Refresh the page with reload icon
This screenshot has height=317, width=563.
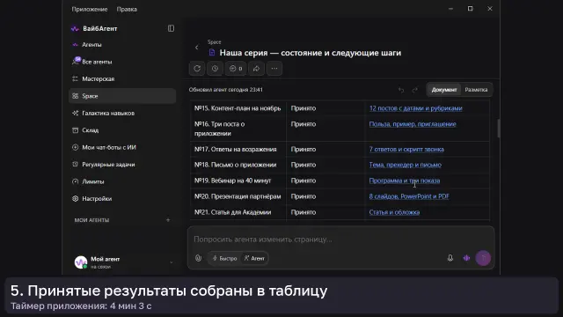tap(197, 69)
